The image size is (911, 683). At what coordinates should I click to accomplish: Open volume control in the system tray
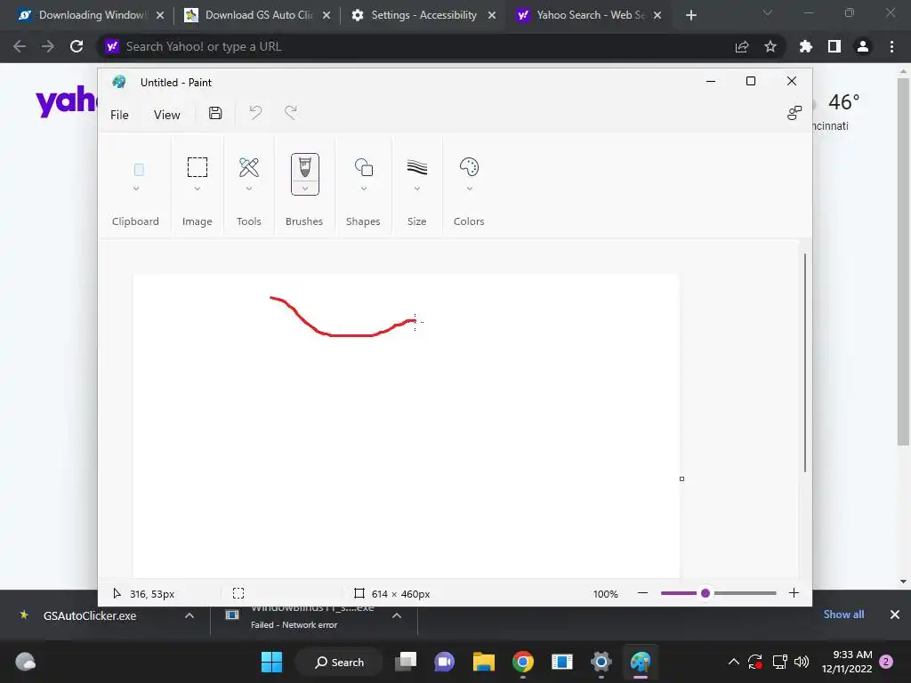802,662
